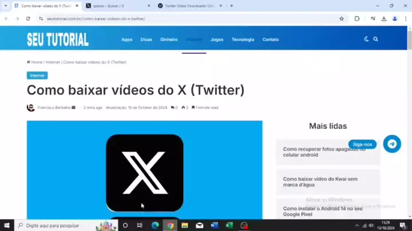Open the browser extensions puzzle icon
This screenshot has height=231, width=412.
point(357,19)
